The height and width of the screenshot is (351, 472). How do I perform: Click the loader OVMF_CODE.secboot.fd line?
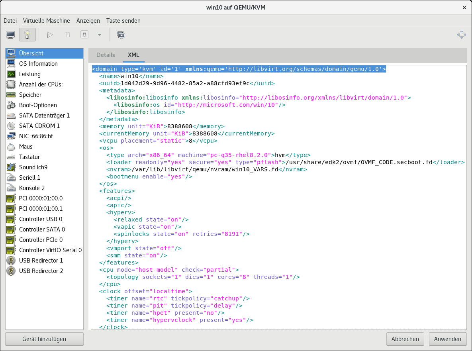point(286,162)
